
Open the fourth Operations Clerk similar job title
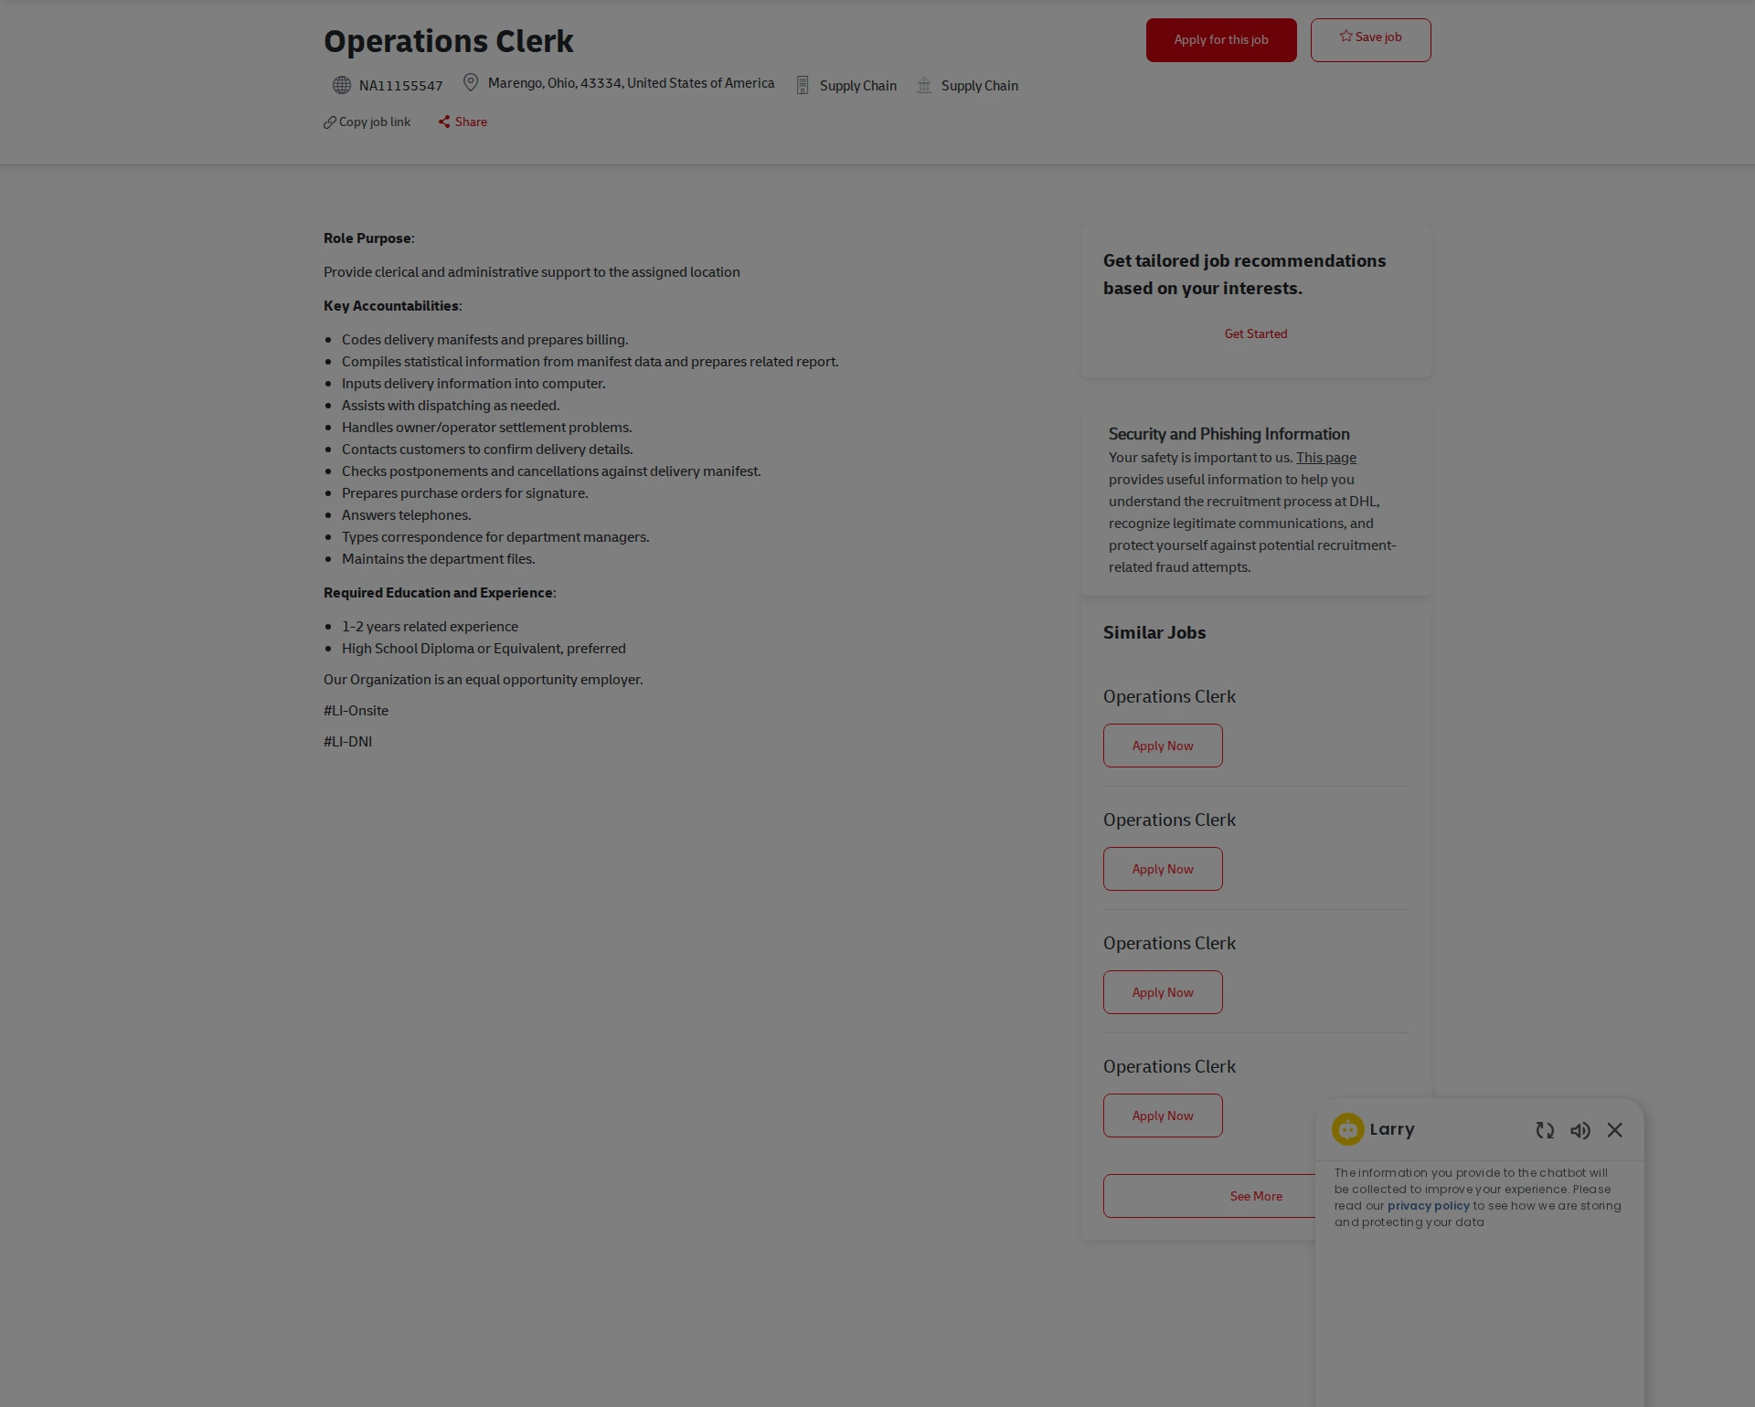pyautogui.click(x=1169, y=1067)
